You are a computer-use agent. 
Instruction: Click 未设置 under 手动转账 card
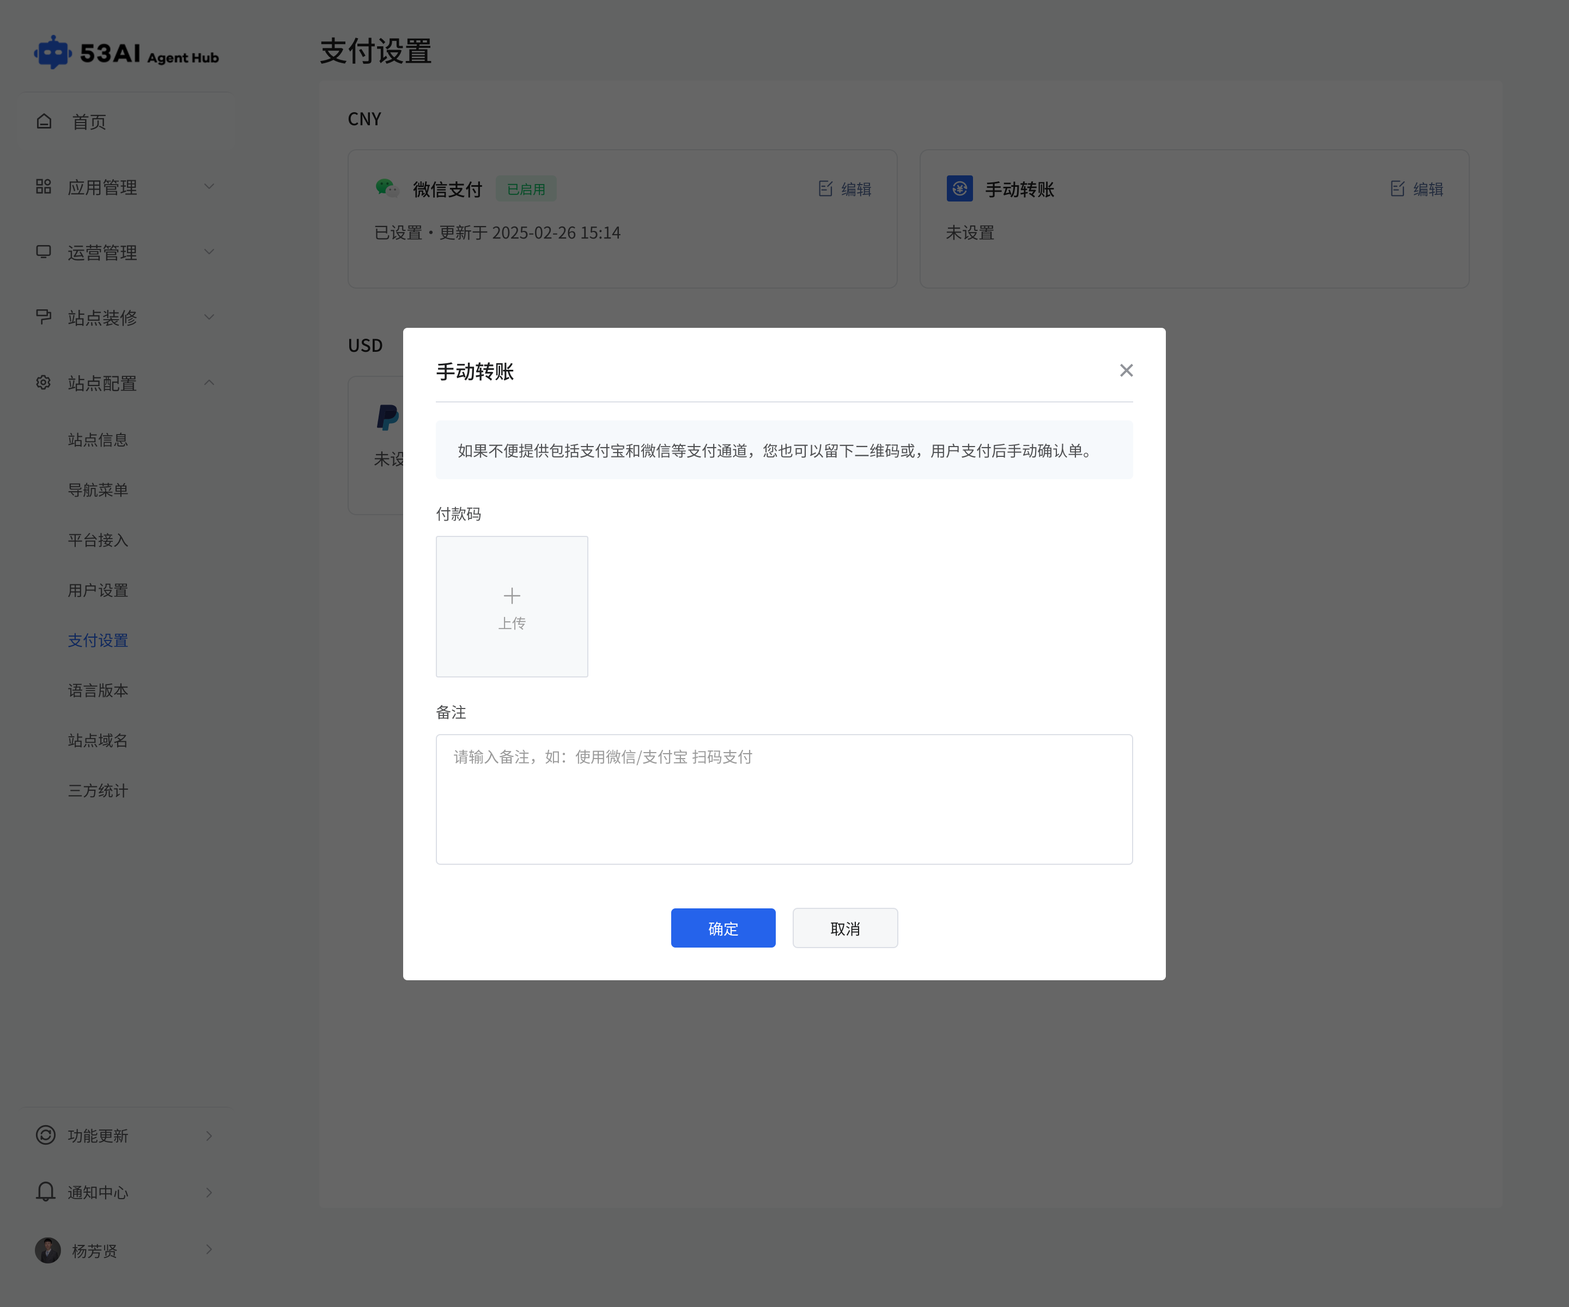[970, 233]
